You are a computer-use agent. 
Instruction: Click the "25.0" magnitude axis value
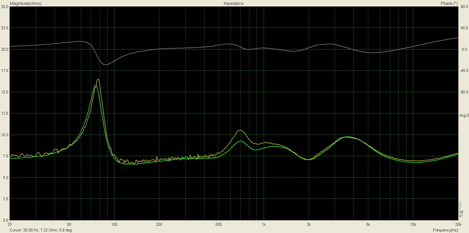point(5,6)
